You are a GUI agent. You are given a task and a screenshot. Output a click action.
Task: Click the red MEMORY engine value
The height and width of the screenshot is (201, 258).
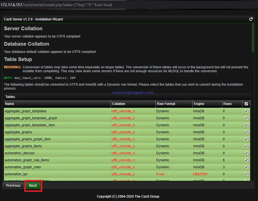201,174
